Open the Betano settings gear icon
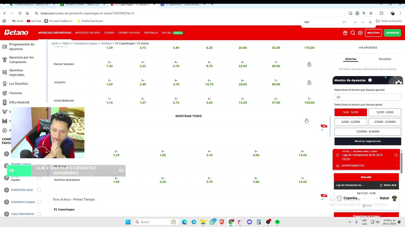 coord(360,33)
